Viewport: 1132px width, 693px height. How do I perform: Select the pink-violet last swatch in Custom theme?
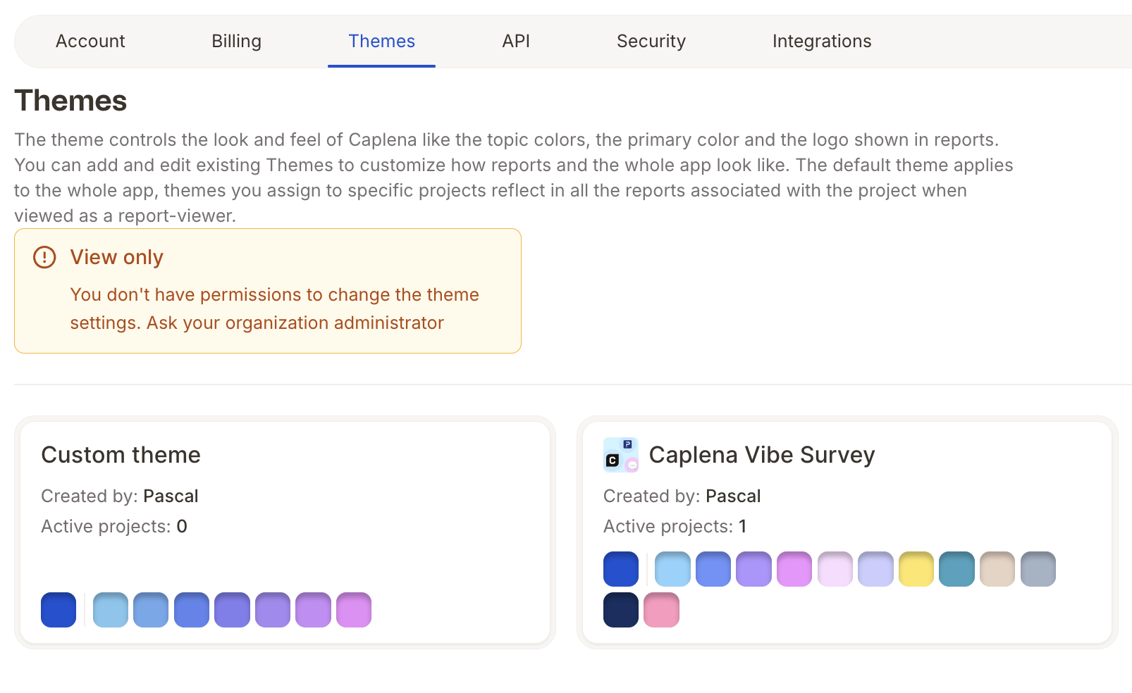point(354,610)
